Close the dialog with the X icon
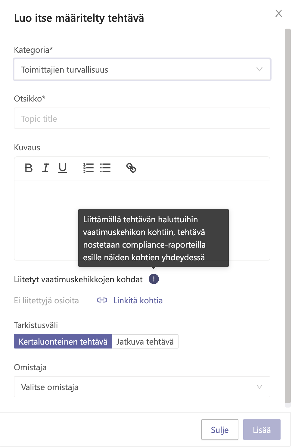The width and height of the screenshot is (292, 447). click(x=279, y=13)
